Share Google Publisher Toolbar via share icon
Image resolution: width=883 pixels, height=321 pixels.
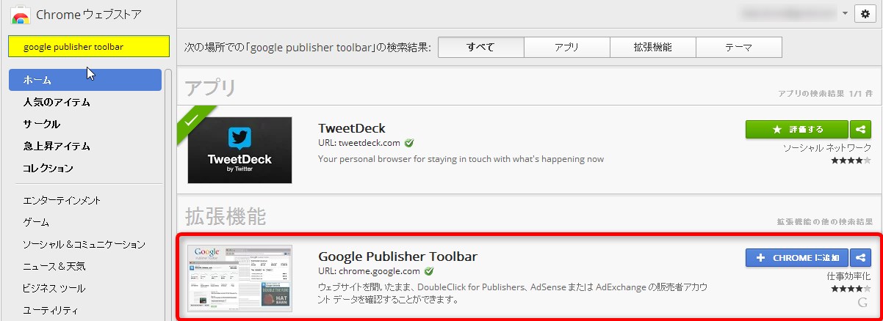(x=860, y=257)
